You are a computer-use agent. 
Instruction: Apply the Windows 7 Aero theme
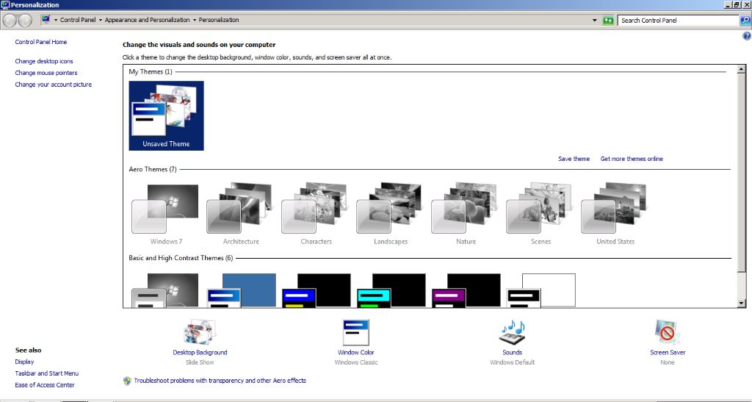(x=166, y=214)
